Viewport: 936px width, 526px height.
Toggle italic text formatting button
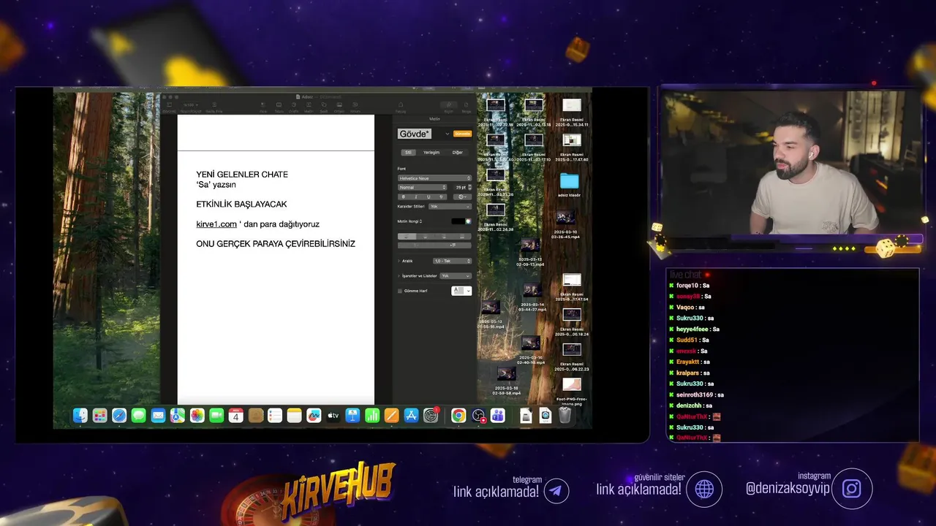point(416,197)
